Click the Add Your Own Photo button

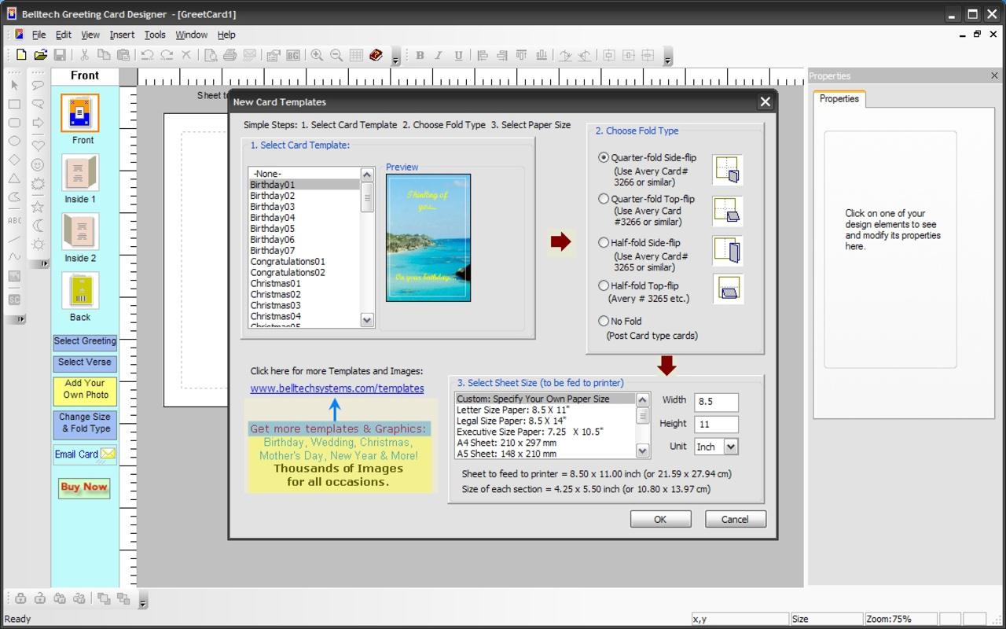(x=85, y=389)
